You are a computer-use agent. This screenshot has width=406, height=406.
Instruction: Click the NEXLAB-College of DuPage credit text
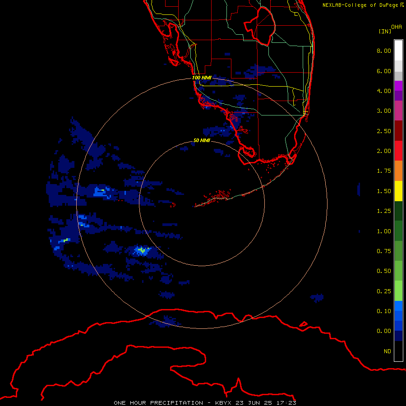363,5
